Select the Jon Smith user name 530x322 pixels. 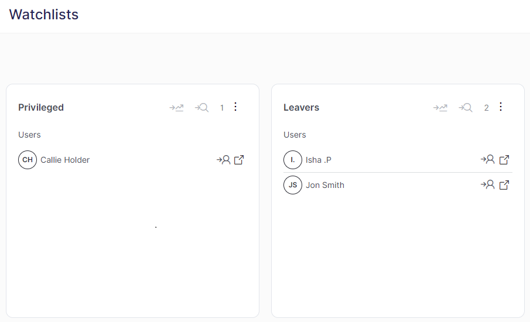pyautogui.click(x=325, y=185)
